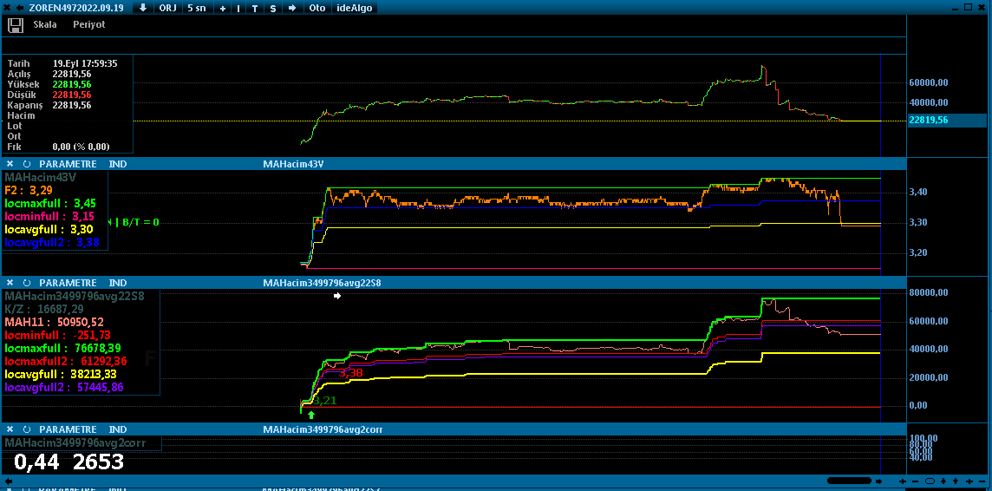Open the Skala menu

pyautogui.click(x=45, y=24)
